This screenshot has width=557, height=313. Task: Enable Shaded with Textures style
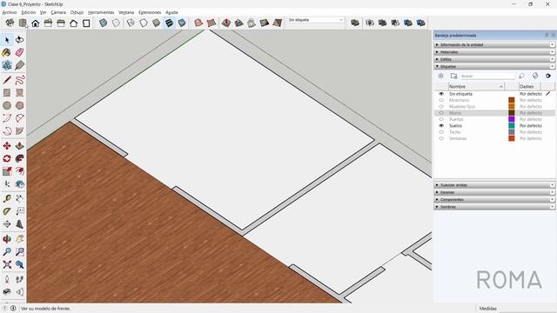(x=169, y=23)
